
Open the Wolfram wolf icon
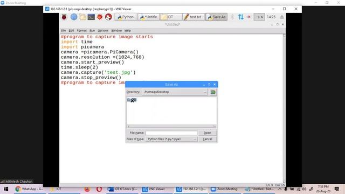pyautogui.click(x=108, y=17)
